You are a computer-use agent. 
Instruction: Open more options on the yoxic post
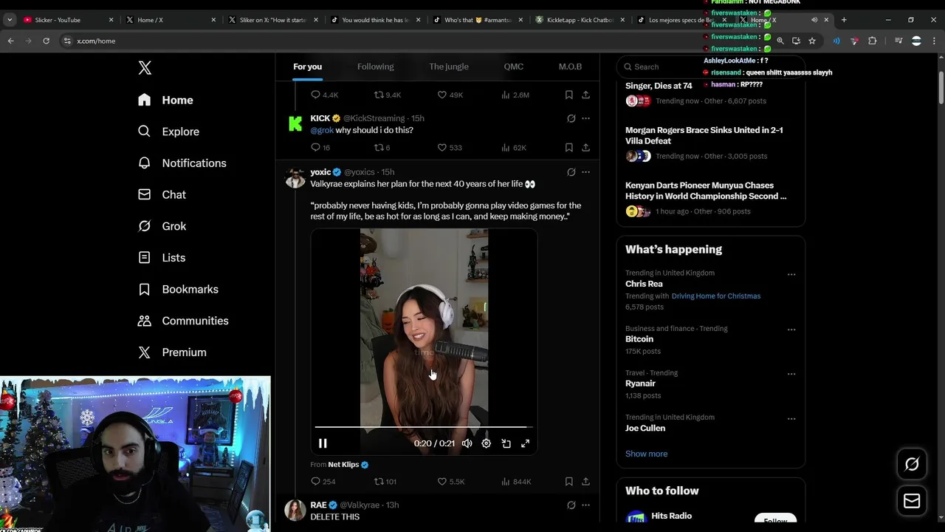pyautogui.click(x=585, y=172)
